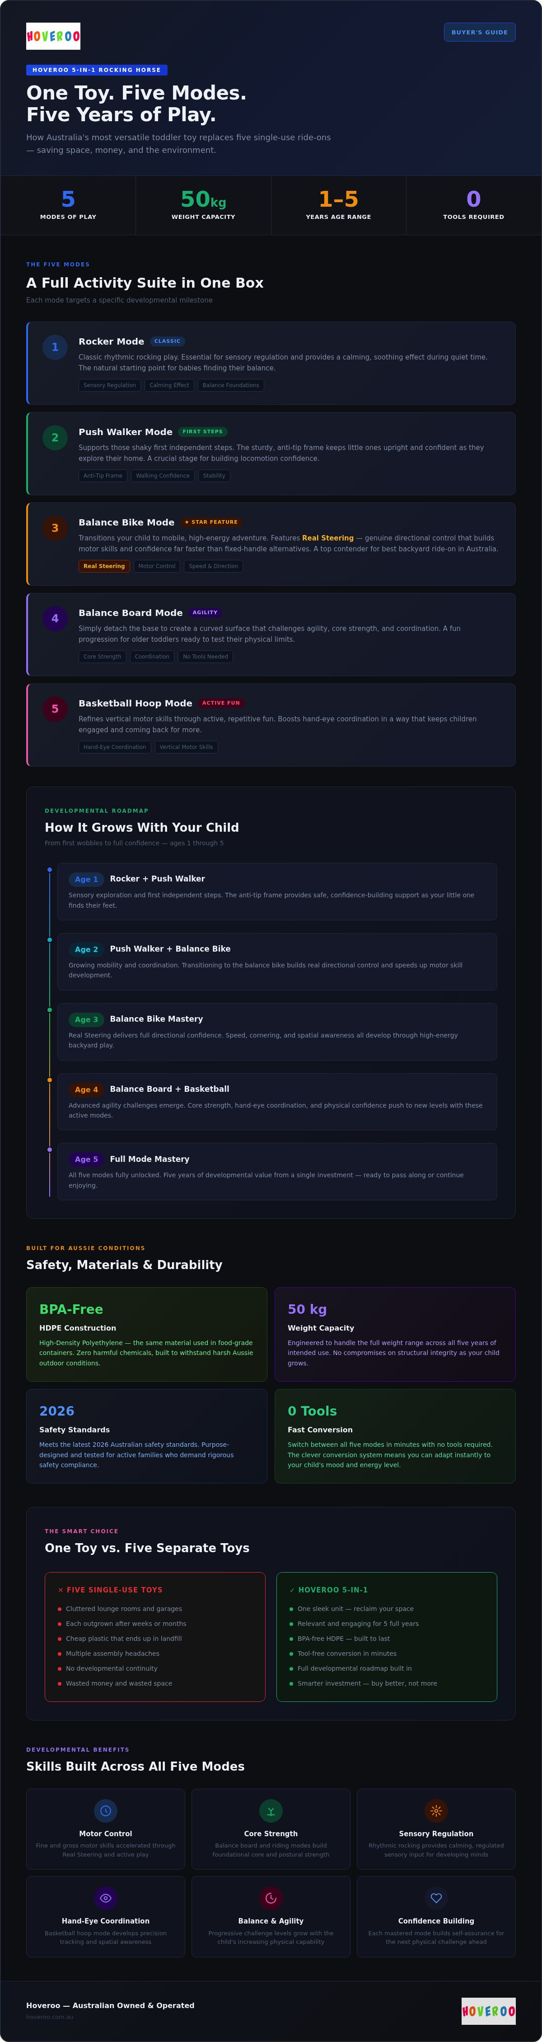Click the number 3 Balance Bike circle
This screenshot has width=542, height=2042.
point(55,528)
